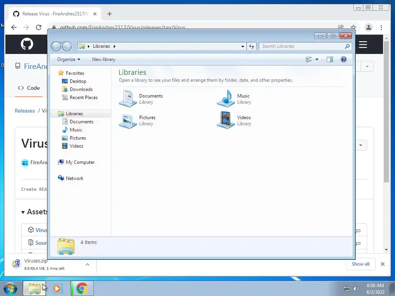The image size is (395, 296).
Task: Open the Videos library icon
Action: click(x=226, y=120)
